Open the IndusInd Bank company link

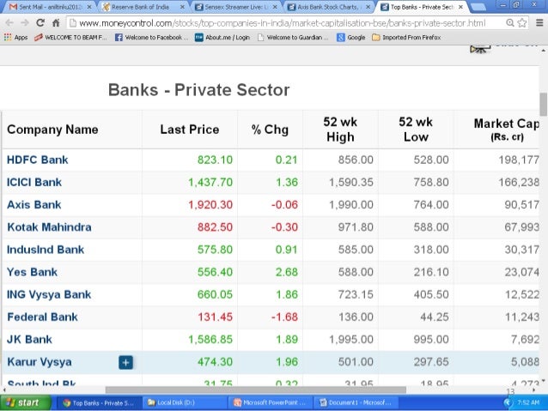tap(46, 250)
